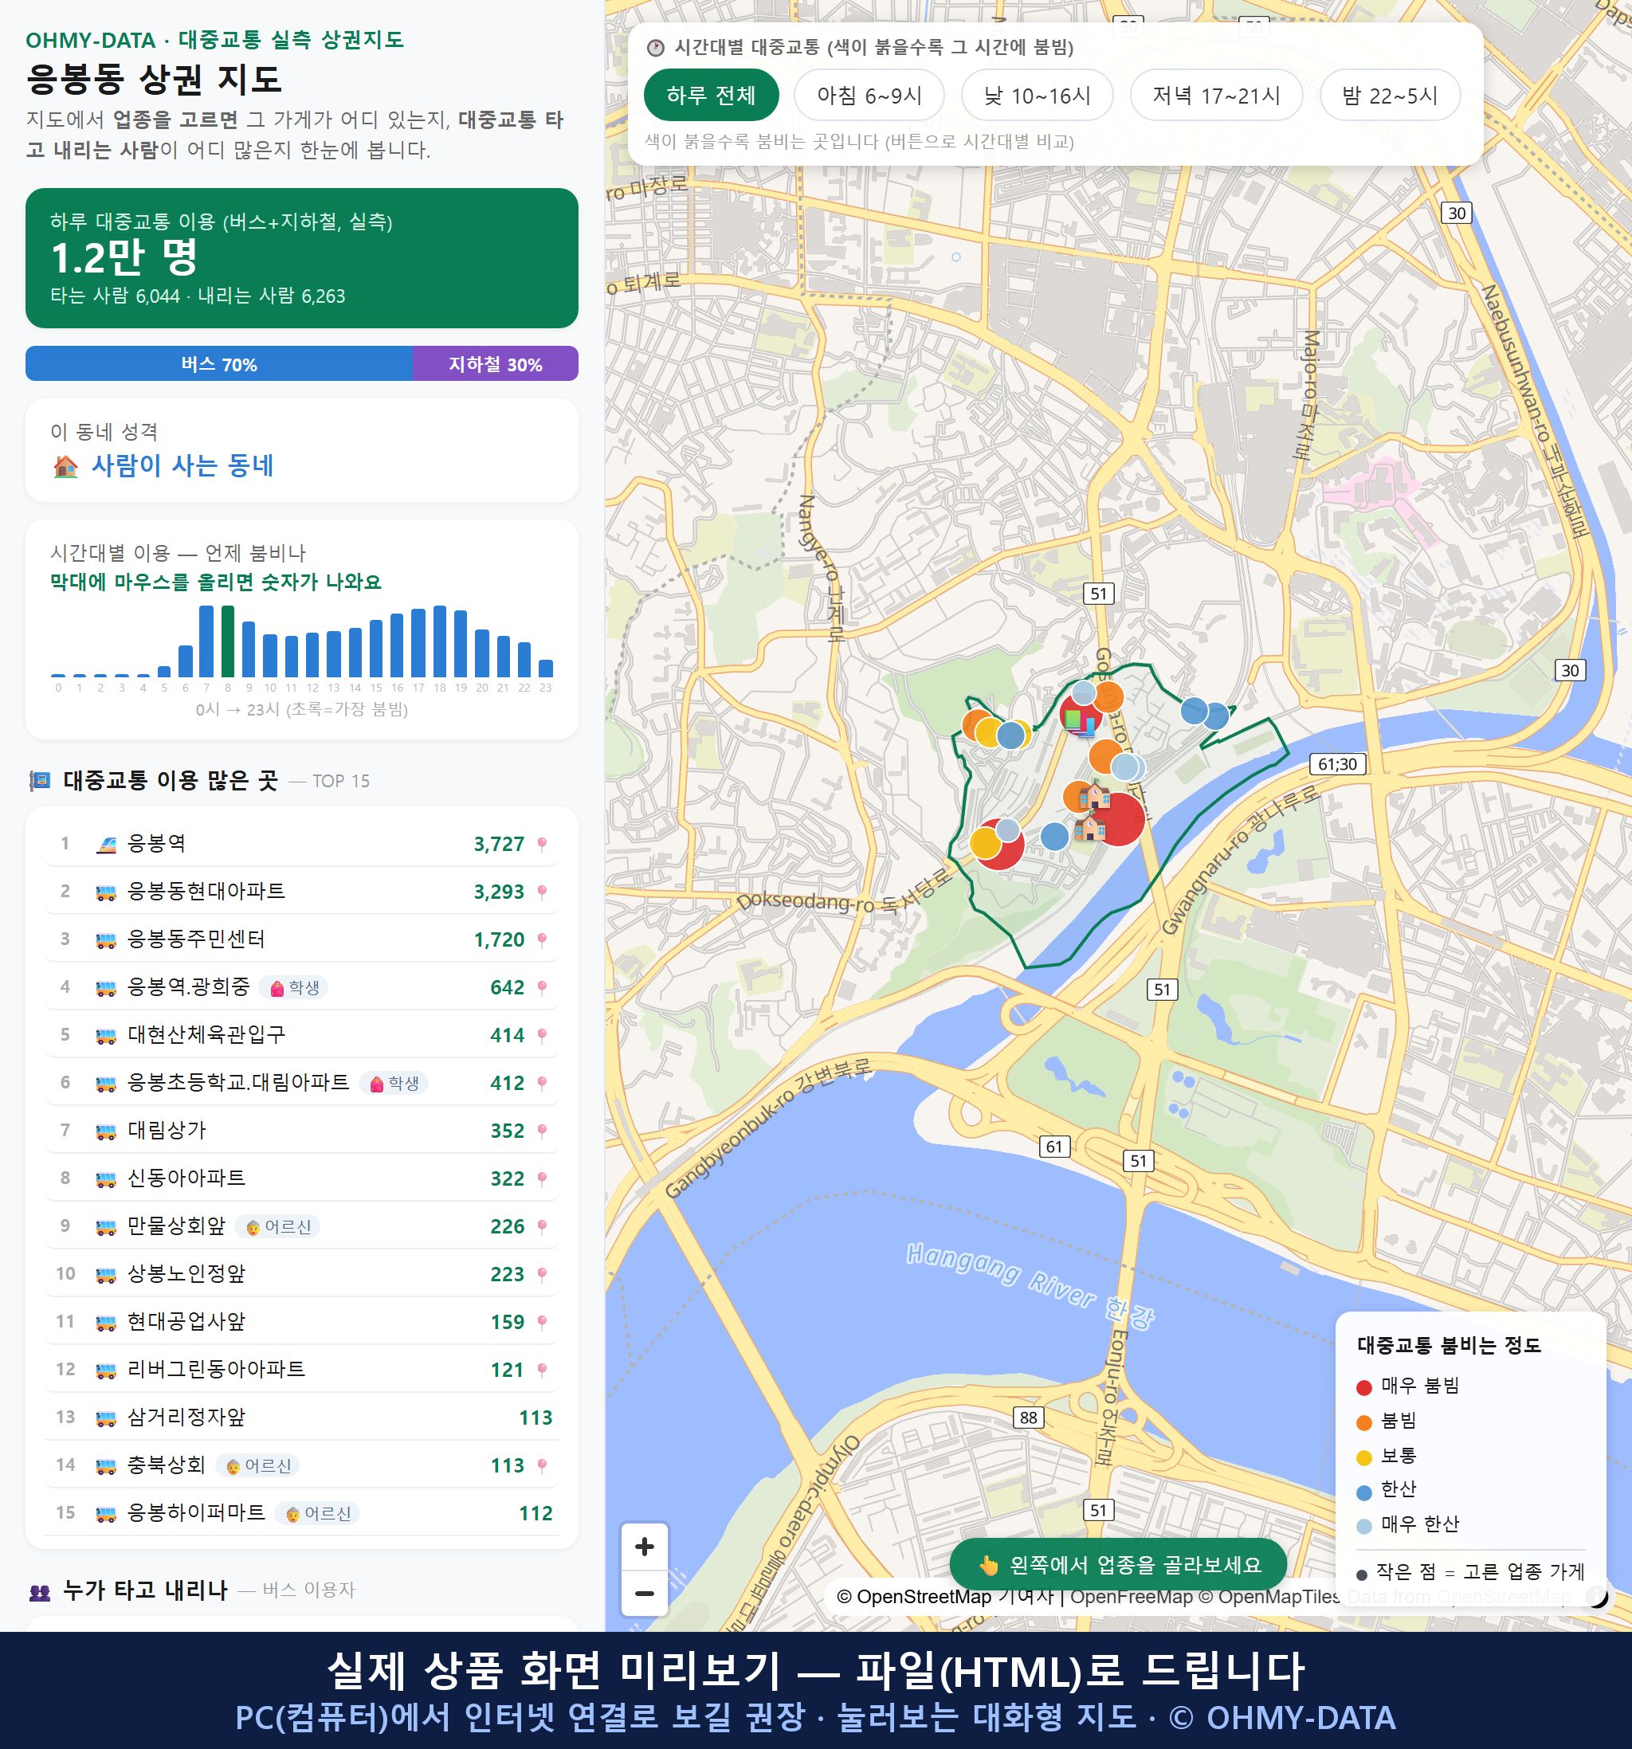Zoom in the map with plus button
Viewport: 1632px width, 1749px height.
click(644, 1546)
